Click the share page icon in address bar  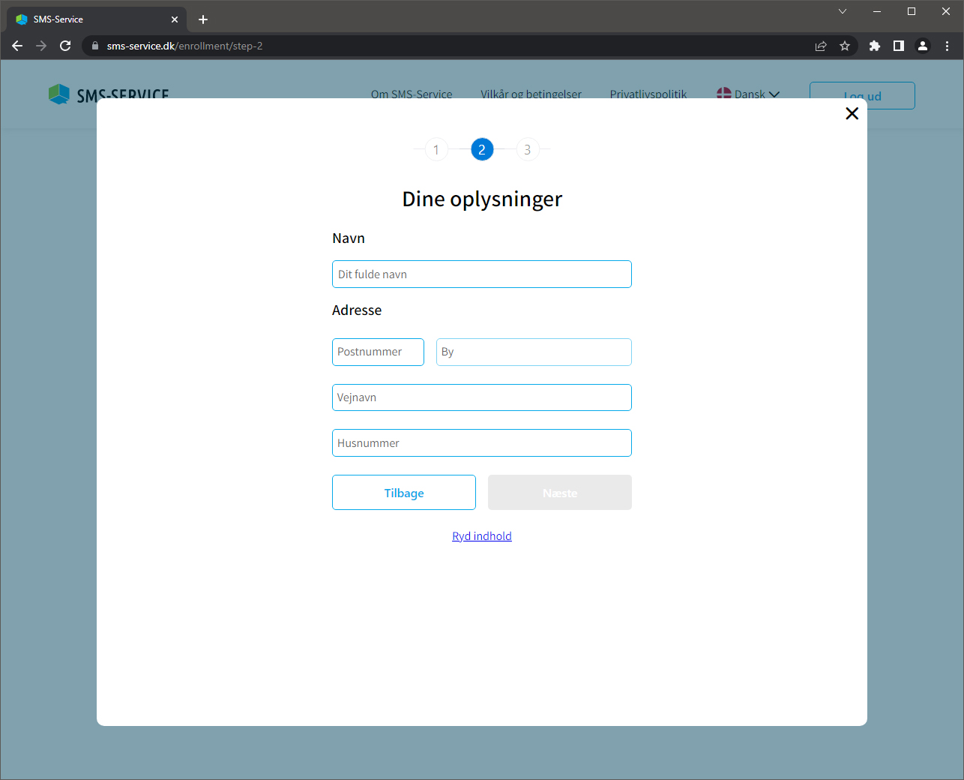pyautogui.click(x=821, y=46)
